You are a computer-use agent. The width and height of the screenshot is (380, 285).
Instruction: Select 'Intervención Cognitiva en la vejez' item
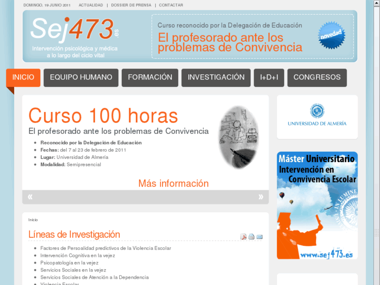[77, 255]
